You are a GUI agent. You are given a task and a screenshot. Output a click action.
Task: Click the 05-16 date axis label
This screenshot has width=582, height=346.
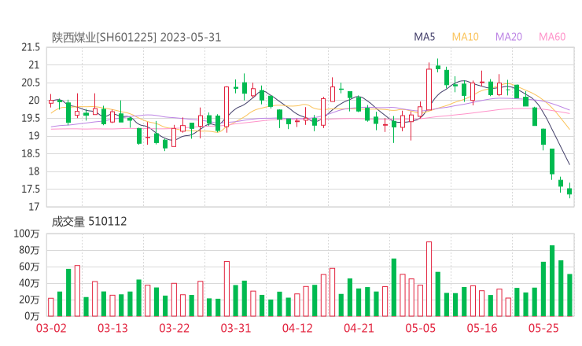pos(482,328)
